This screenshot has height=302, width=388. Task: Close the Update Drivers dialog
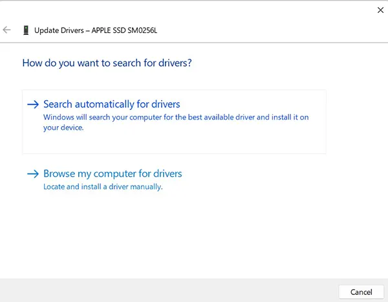coord(380,10)
